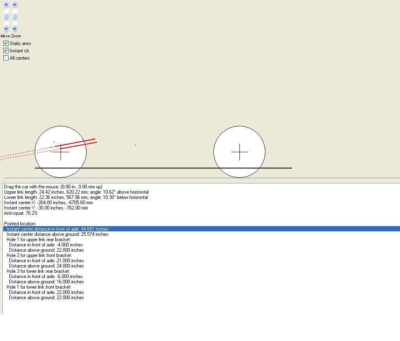The width and height of the screenshot is (400, 341).
Task: Click the Anti-squat 76.2% line
Action: click(21, 213)
